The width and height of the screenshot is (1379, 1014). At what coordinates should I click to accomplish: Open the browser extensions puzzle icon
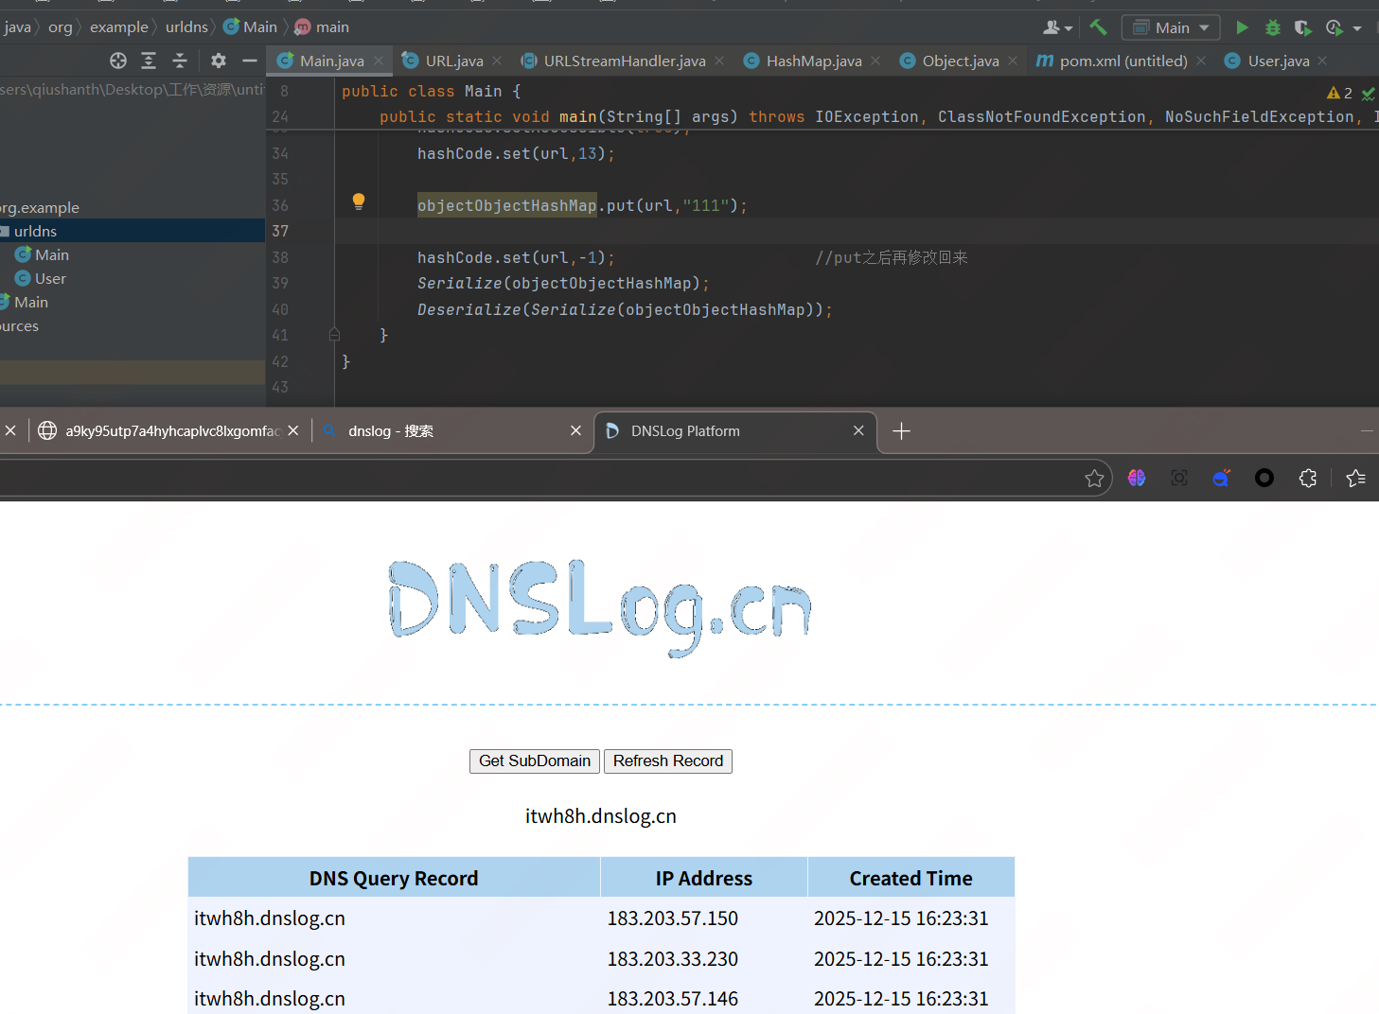tap(1308, 478)
